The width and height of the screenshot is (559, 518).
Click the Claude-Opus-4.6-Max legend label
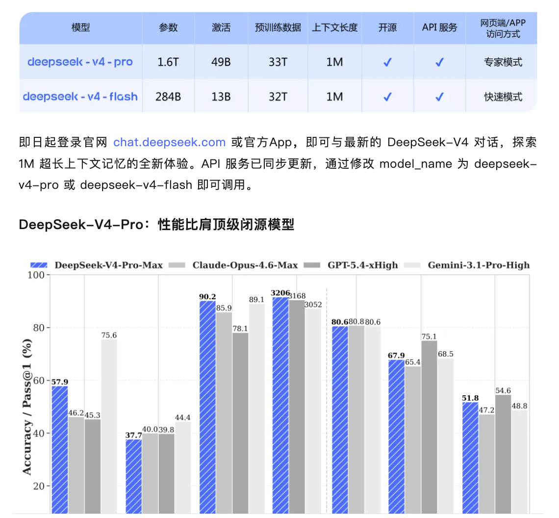245,265
